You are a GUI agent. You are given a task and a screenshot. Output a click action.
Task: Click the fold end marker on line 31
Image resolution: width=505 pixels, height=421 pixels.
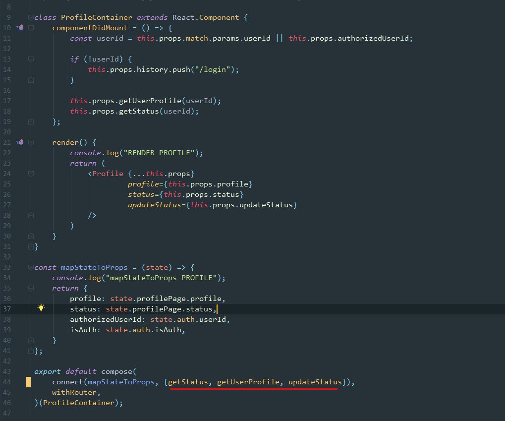point(31,246)
